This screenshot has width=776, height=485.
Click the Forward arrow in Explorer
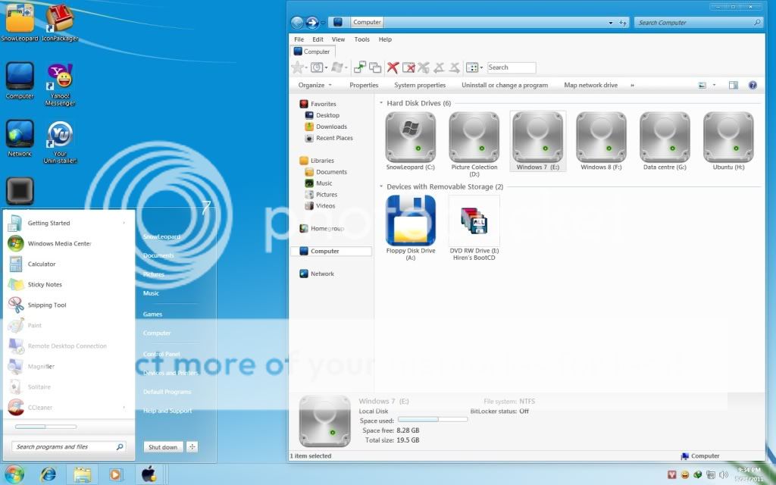(311, 22)
